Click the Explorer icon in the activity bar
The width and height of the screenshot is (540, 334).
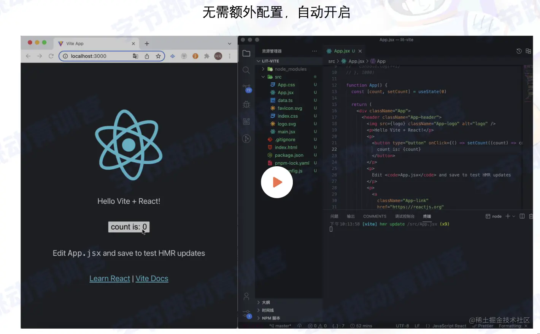click(x=246, y=53)
